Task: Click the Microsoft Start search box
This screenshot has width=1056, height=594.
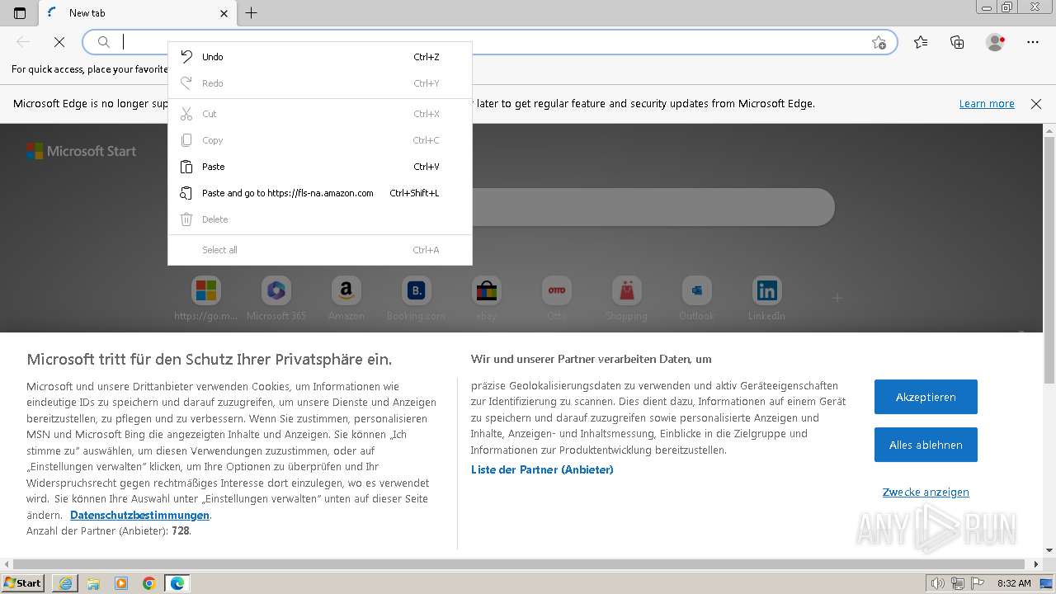Action: pos(652,207)
